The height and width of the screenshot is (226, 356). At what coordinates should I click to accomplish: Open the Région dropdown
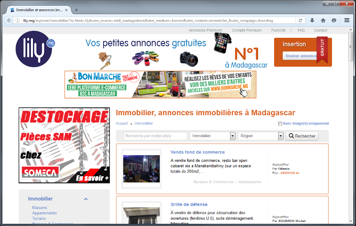click(261, 136)
